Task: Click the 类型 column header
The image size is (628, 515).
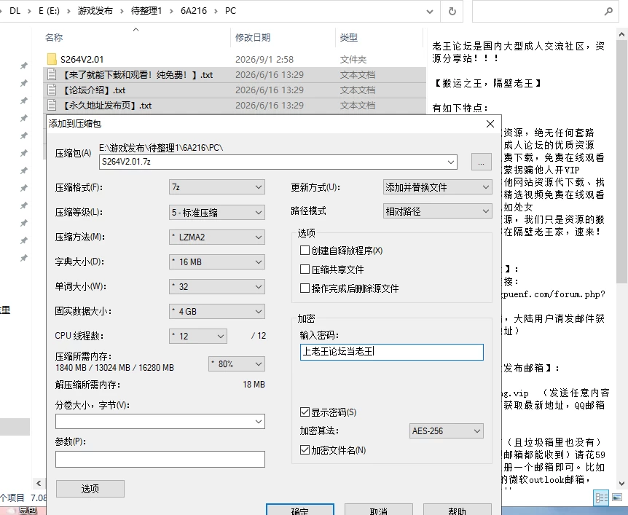Action: [x=348, y=38]
